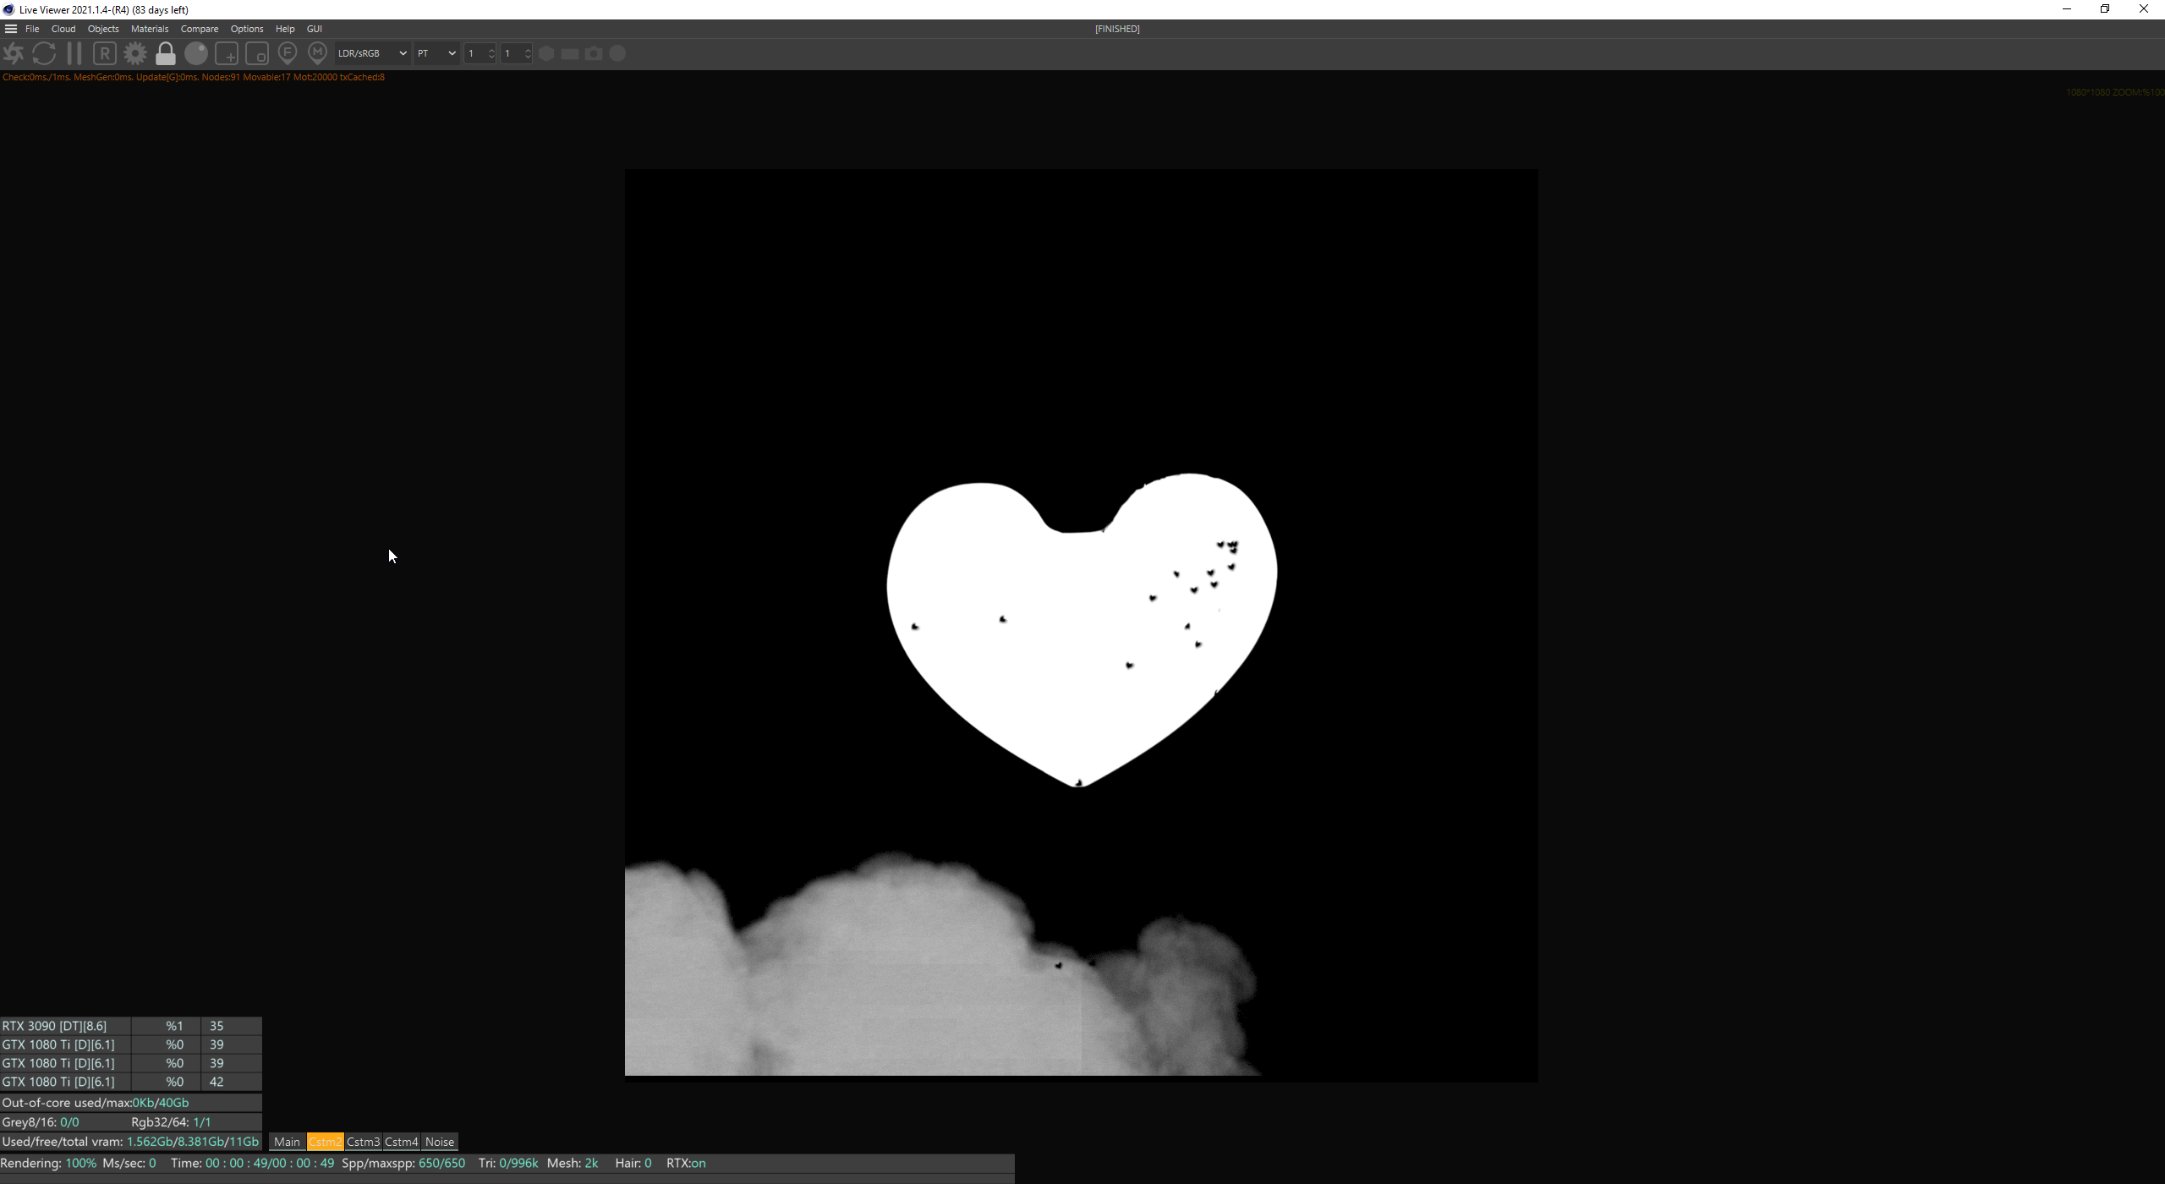2165x1184 pixels.
Task: Select the pick focus F icon
Action: pos(288,54)
